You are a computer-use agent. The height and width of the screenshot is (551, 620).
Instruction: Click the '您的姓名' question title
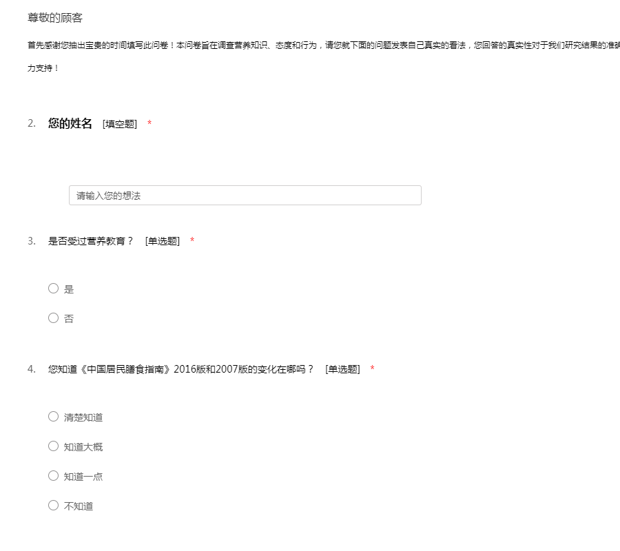(x=70, y=123)
